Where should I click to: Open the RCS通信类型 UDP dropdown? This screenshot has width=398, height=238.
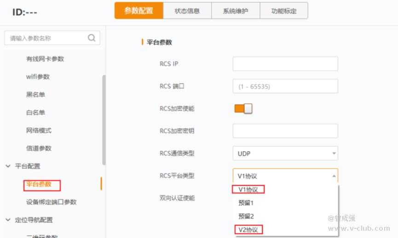coord(285,153)
